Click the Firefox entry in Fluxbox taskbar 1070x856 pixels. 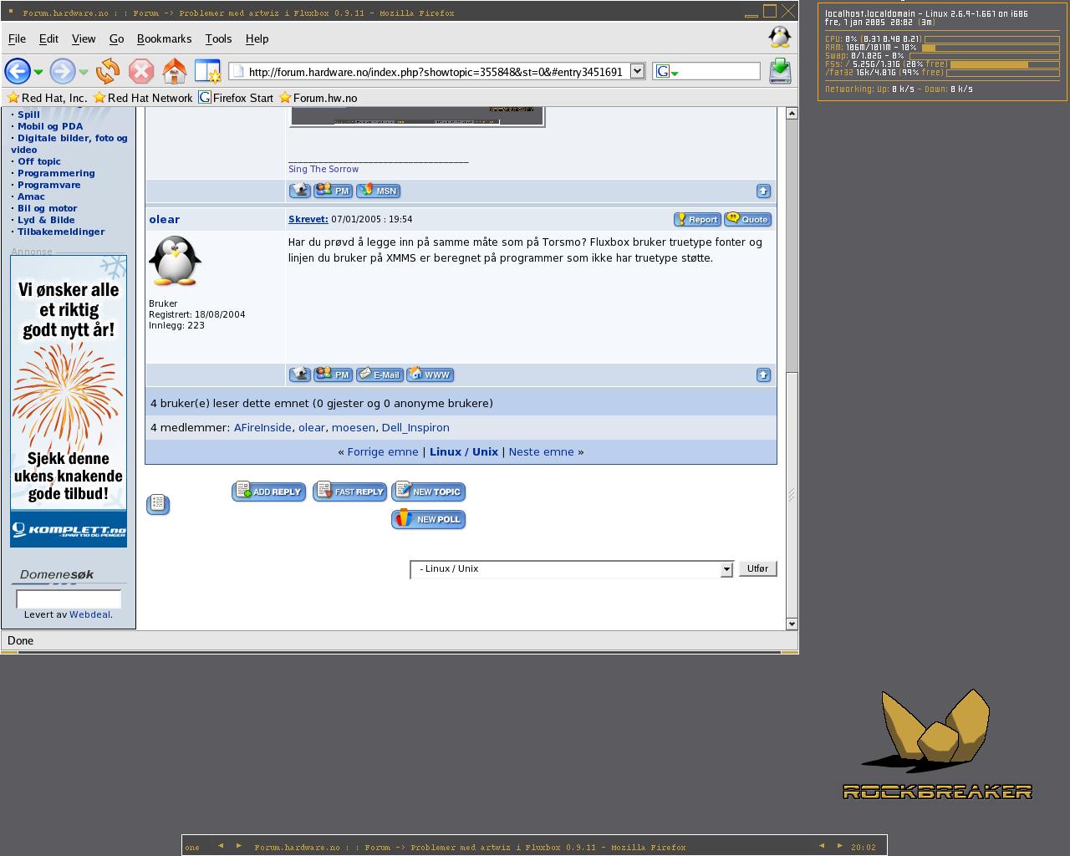pyautogui.click(x=470, y=847)
